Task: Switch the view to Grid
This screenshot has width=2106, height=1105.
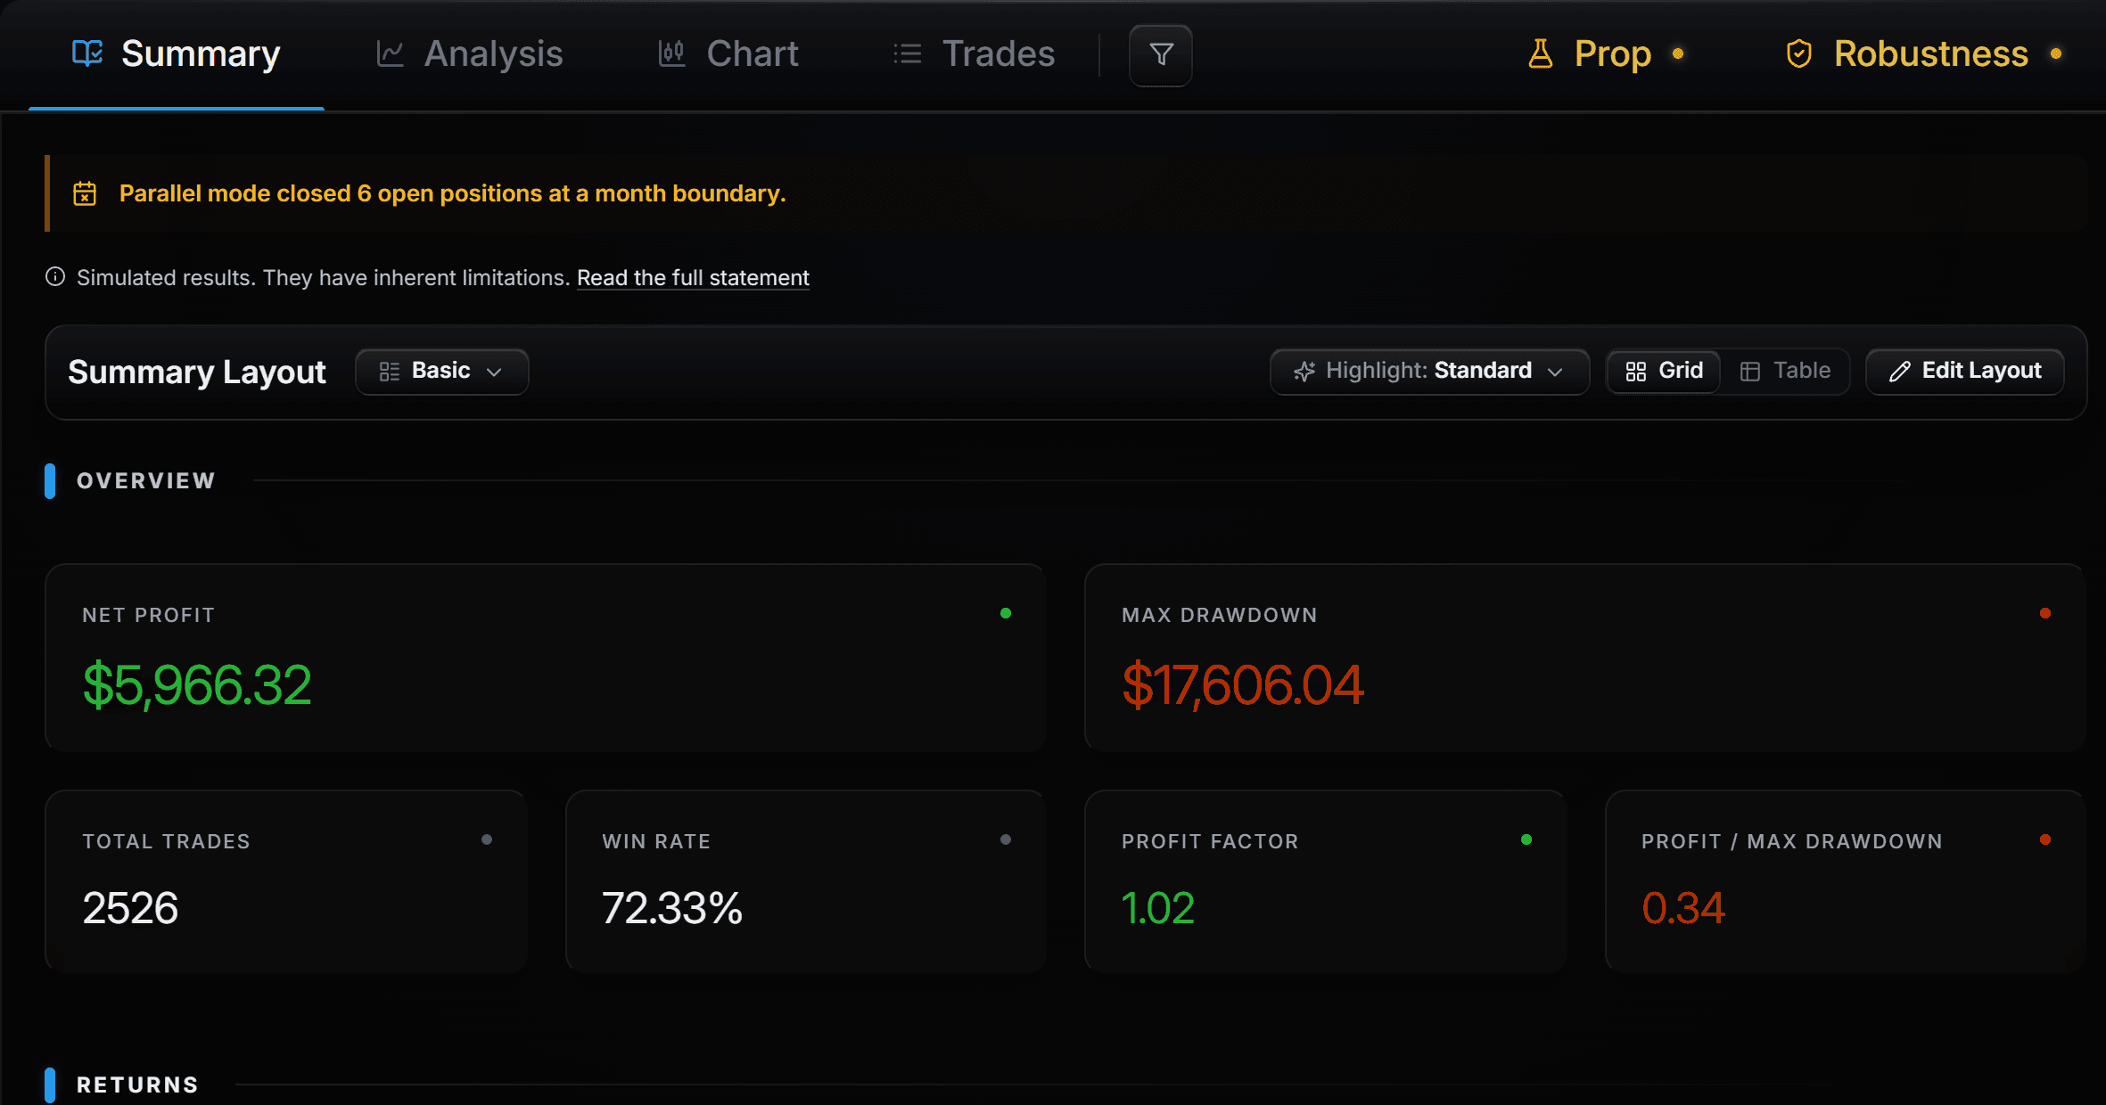Action: 1664,372
